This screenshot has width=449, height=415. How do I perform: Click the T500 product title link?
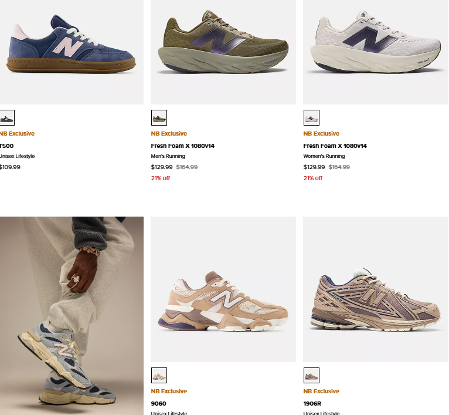point(6,146)
